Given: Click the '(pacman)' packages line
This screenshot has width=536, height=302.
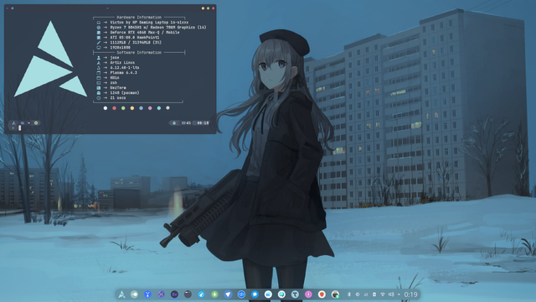Looking at the screenshot, I should coord(125,93).
